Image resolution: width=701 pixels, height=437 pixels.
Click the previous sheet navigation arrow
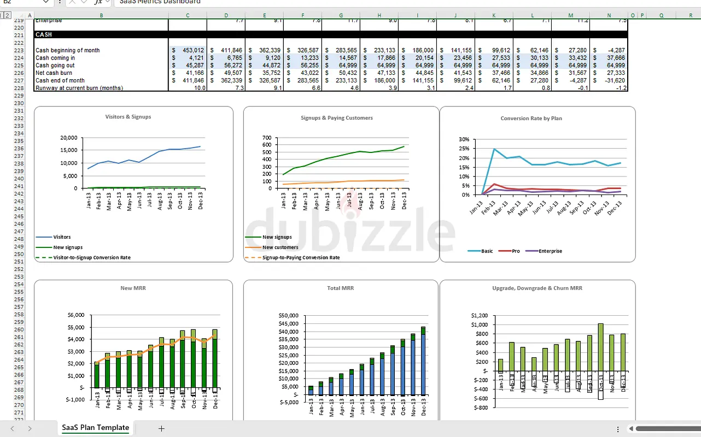[x=12, y=429]
